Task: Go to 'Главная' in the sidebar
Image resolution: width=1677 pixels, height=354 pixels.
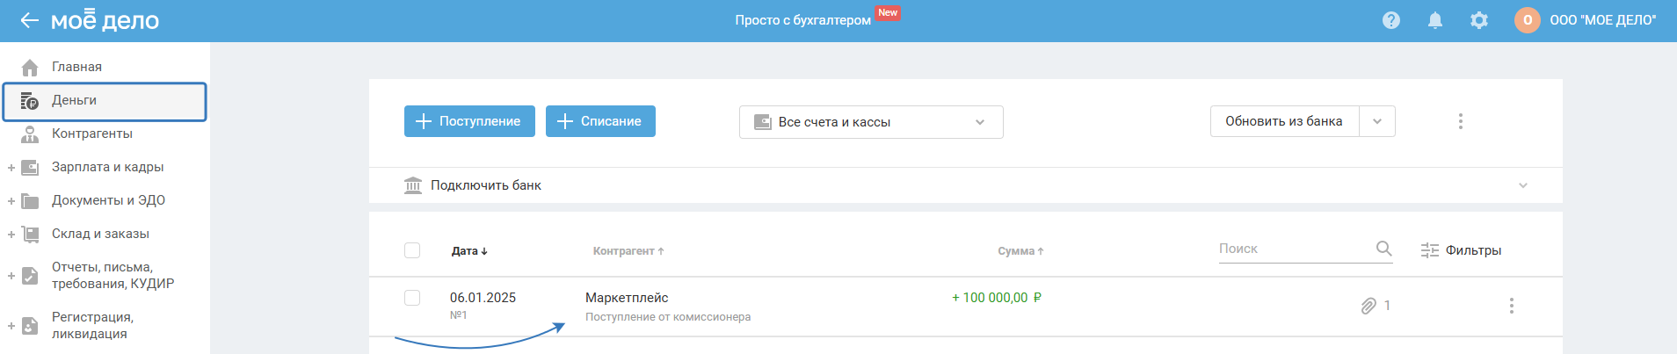Action: (x=76, y=67)
